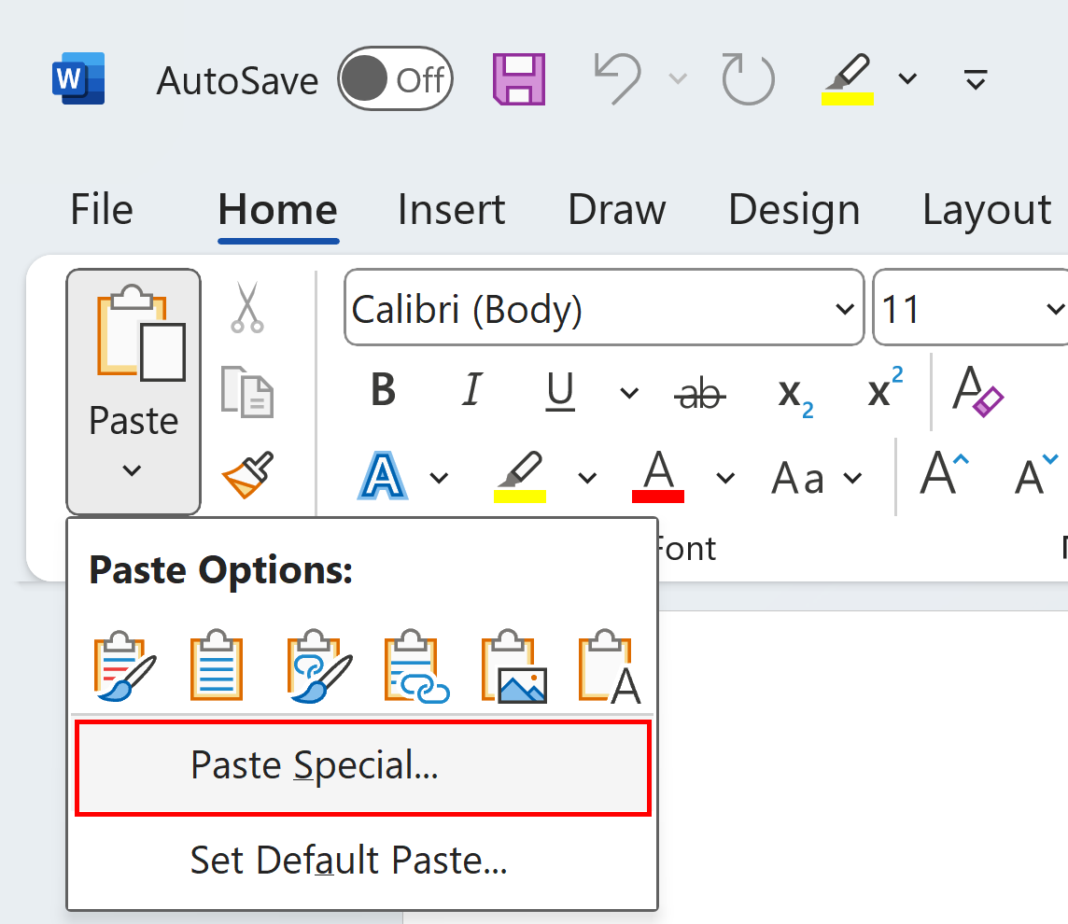Open the font size 11 dropdown

[1054, 309]
